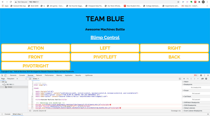This screenshot has height=116, width=210.
Task: Click Step into next function call
Action: tap(191, 79)
